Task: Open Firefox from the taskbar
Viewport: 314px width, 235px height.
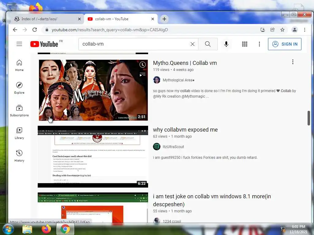Action: coord(46,229)
